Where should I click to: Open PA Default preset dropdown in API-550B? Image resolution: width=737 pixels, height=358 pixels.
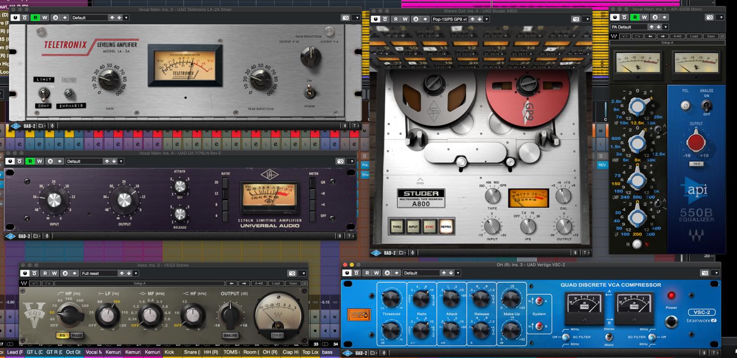(665, 27)
